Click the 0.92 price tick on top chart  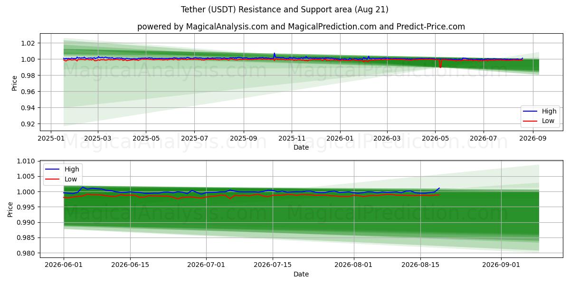pos(28,124)
